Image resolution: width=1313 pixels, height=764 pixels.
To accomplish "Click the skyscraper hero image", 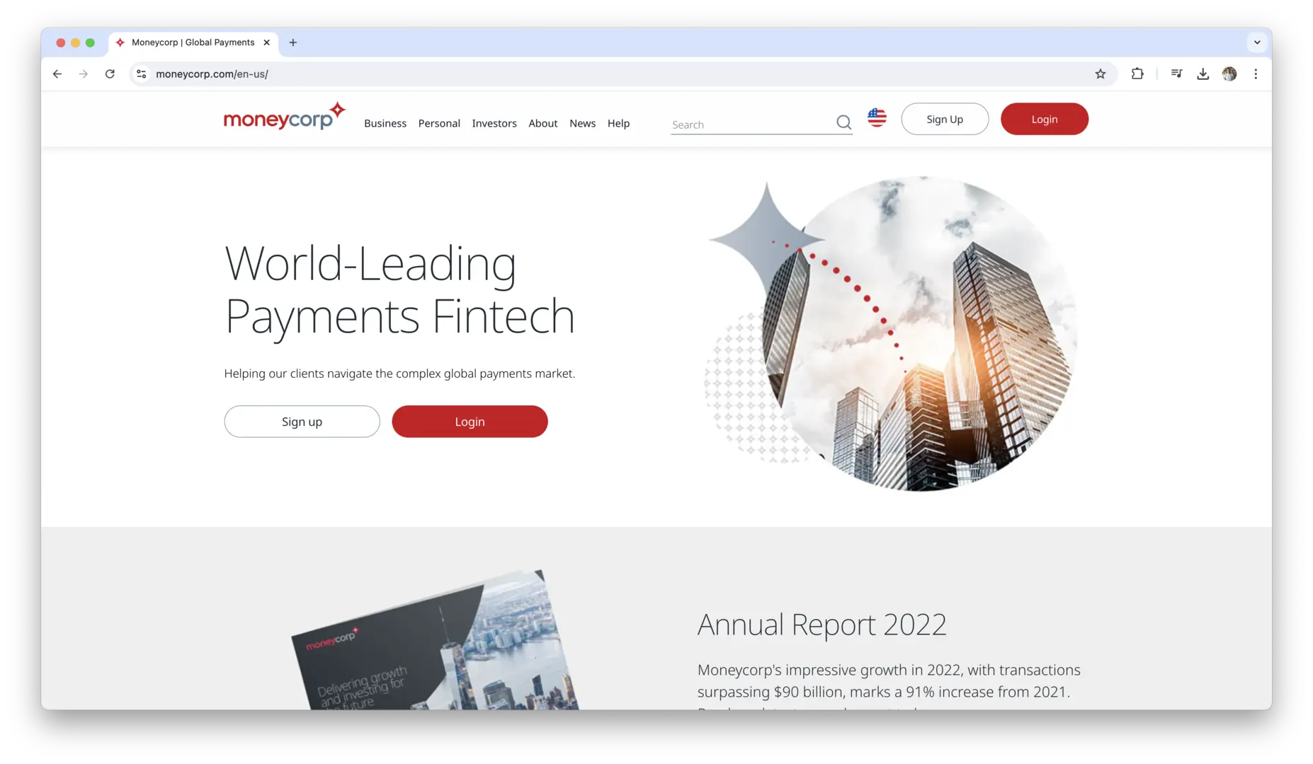I will pos(892,332).
